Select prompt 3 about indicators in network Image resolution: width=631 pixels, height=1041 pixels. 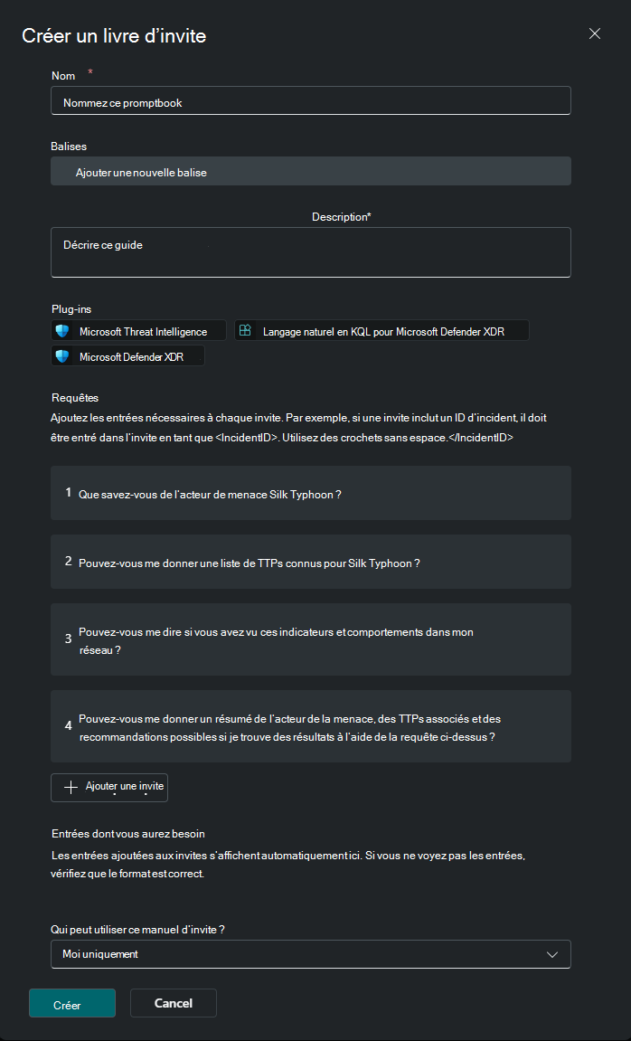pos(310,639)
